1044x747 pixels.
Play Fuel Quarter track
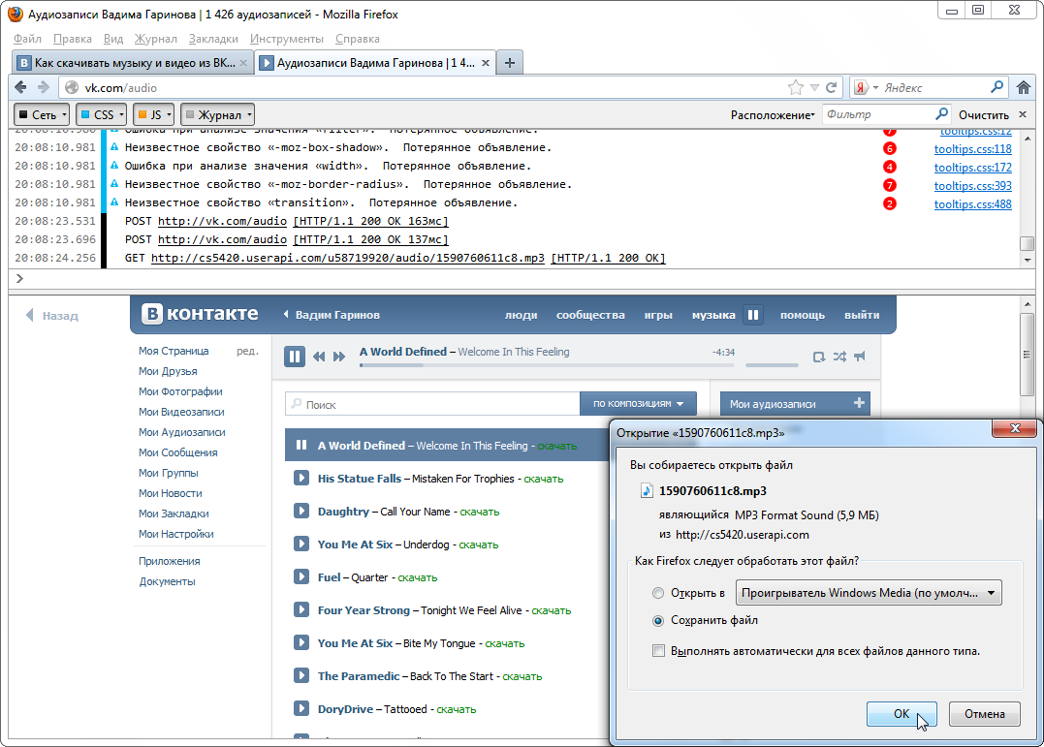point(301,576)
